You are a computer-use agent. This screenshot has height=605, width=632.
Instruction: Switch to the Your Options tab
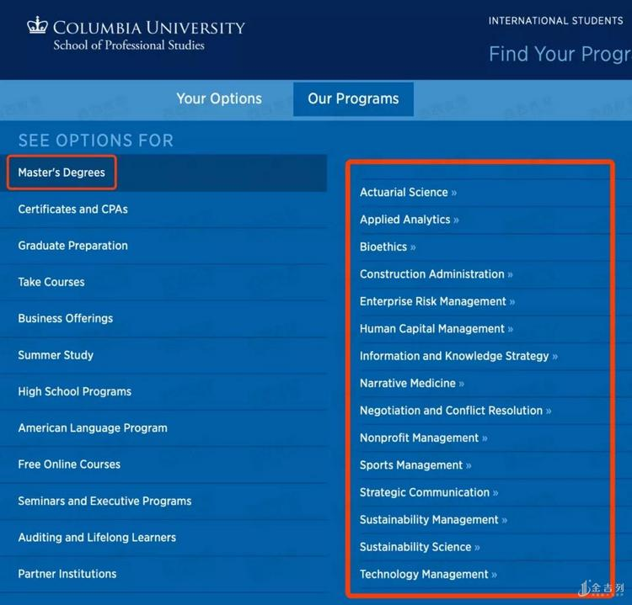(219, 98)
